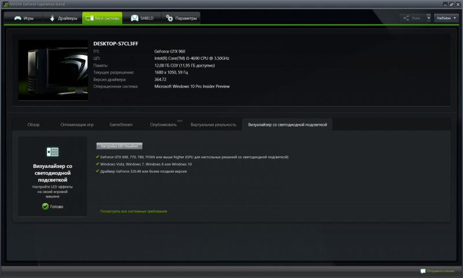Select the Визуалайзер со светодиодной подсветкой tab

point(287,125)
